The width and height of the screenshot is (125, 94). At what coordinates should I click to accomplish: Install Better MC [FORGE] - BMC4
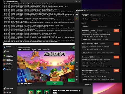pos(116,44)
